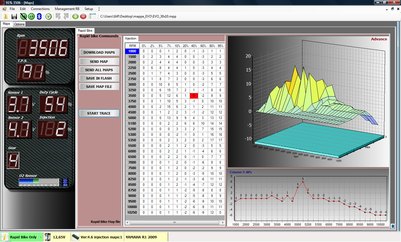Click the list view icon in toolbar
The height and width of the screenshot is (242, 401).
[x=92, y=16]
